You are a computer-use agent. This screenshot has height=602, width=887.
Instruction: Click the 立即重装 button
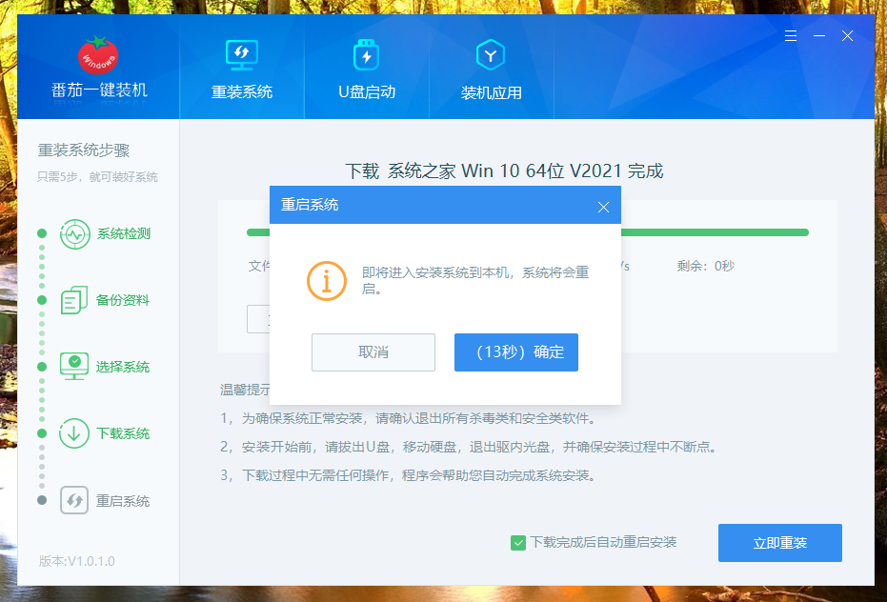click(x=780, y=543)
